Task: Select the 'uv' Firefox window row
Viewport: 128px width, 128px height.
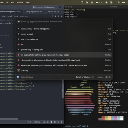Action: (64, 45)
